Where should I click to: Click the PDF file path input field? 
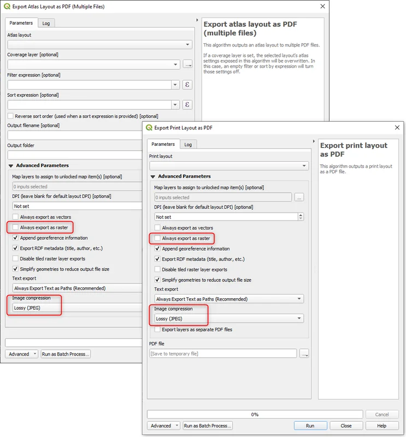223,353
